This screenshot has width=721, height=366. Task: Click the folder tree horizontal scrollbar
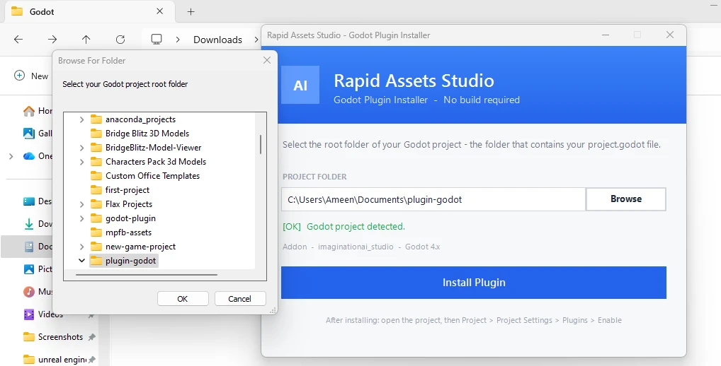[x=146, y=275]
